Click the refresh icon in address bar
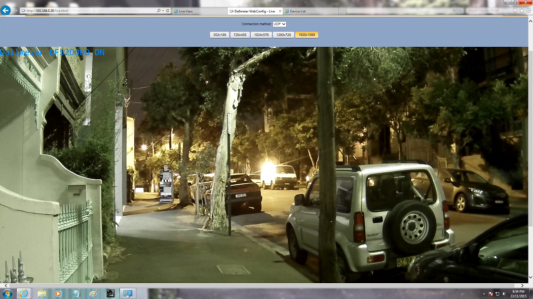 tap(168, 10)
